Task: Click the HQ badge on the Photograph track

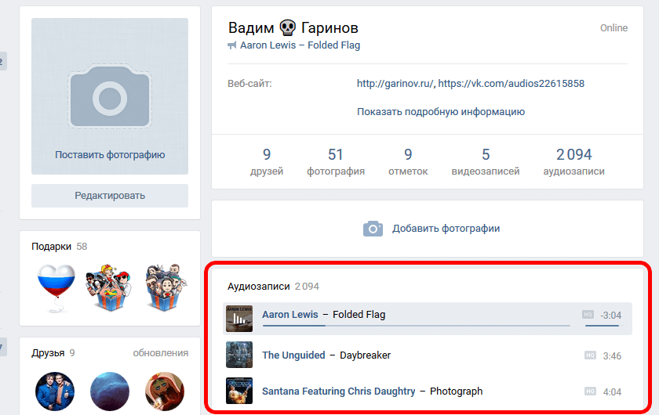Action: pyautogui.click(x=590, y=392)
